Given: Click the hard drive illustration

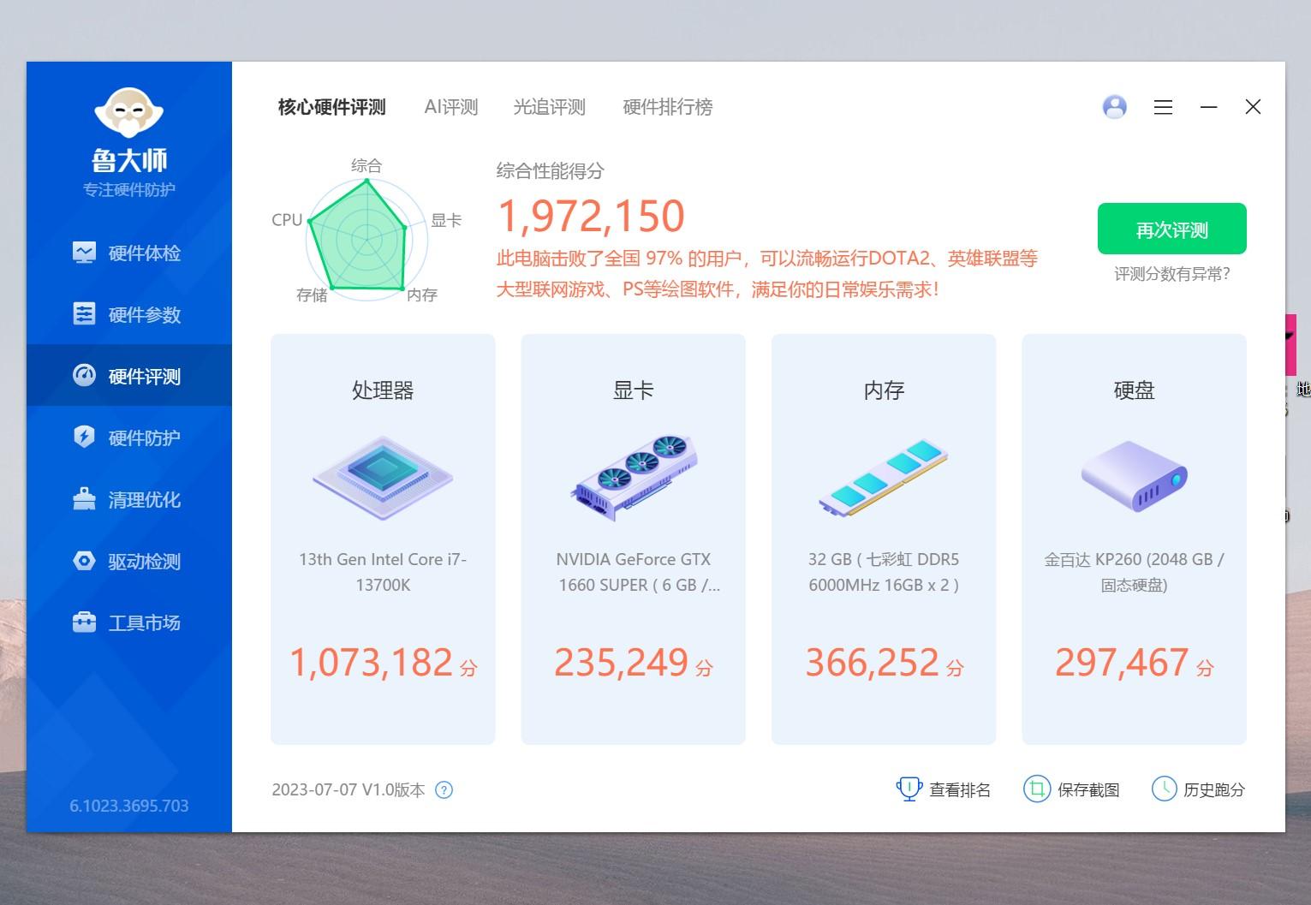Looking at the screenshot, I should (x=1134, y=476).
